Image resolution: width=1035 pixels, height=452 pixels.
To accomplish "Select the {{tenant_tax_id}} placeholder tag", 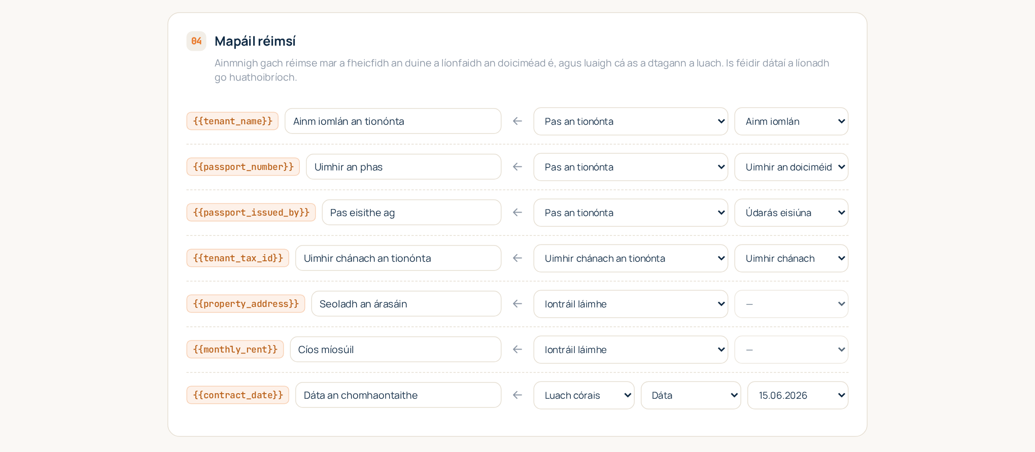I will [238, 258].
